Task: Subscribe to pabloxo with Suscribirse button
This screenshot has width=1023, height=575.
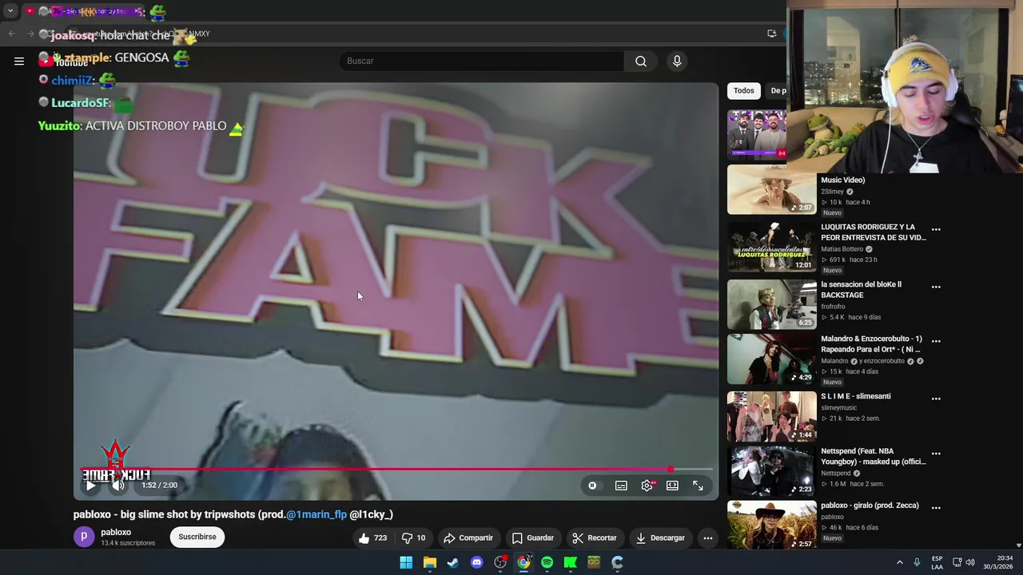Action: (197, 537)
